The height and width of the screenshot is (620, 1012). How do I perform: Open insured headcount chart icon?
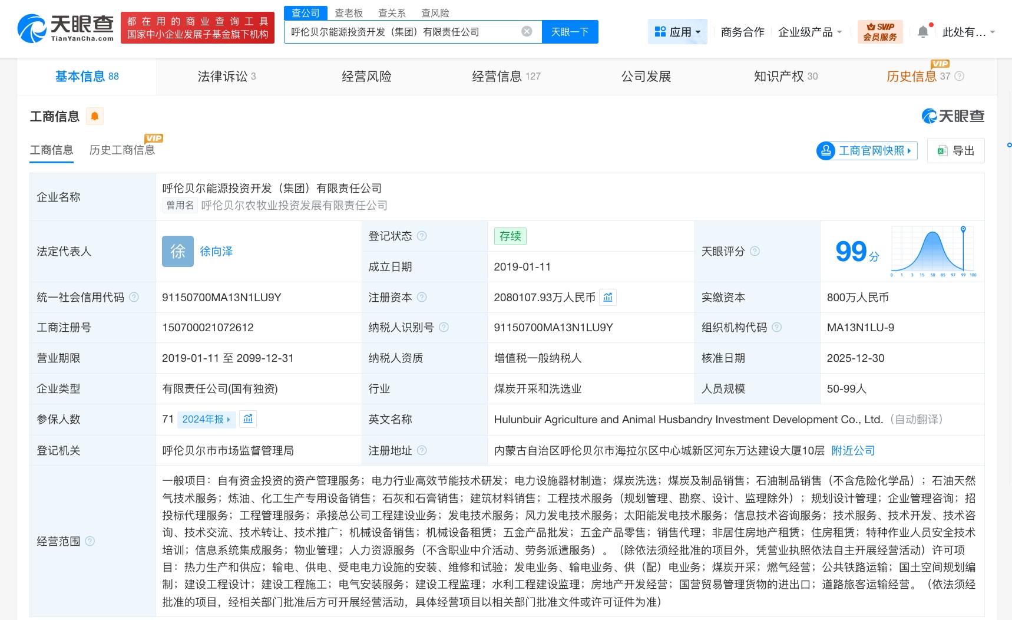(x=248, y=419)
